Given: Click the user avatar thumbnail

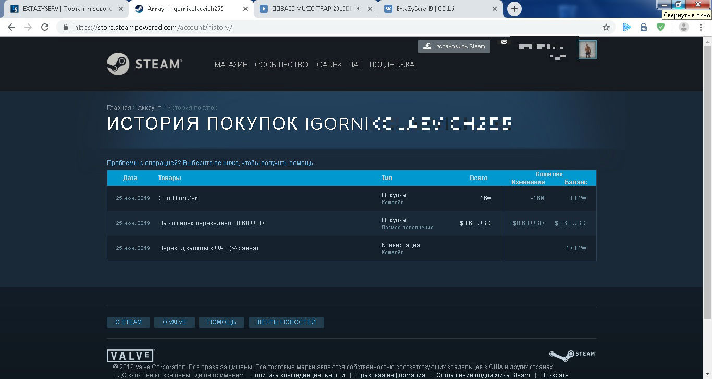Looking at the screenshot, I should point(587,50).
